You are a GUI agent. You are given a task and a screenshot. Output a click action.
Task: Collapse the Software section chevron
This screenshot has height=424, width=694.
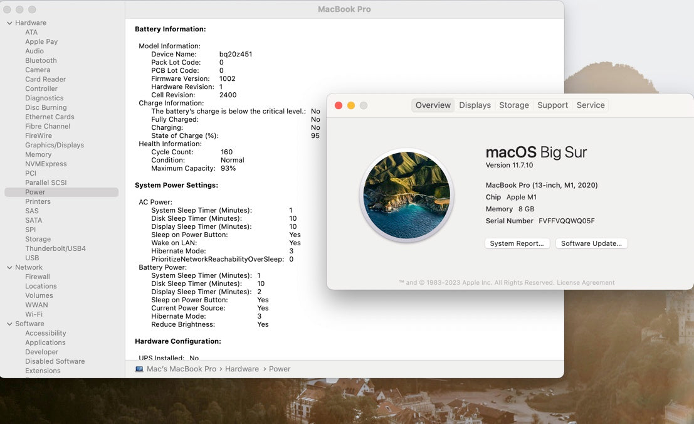coord(9,324)
